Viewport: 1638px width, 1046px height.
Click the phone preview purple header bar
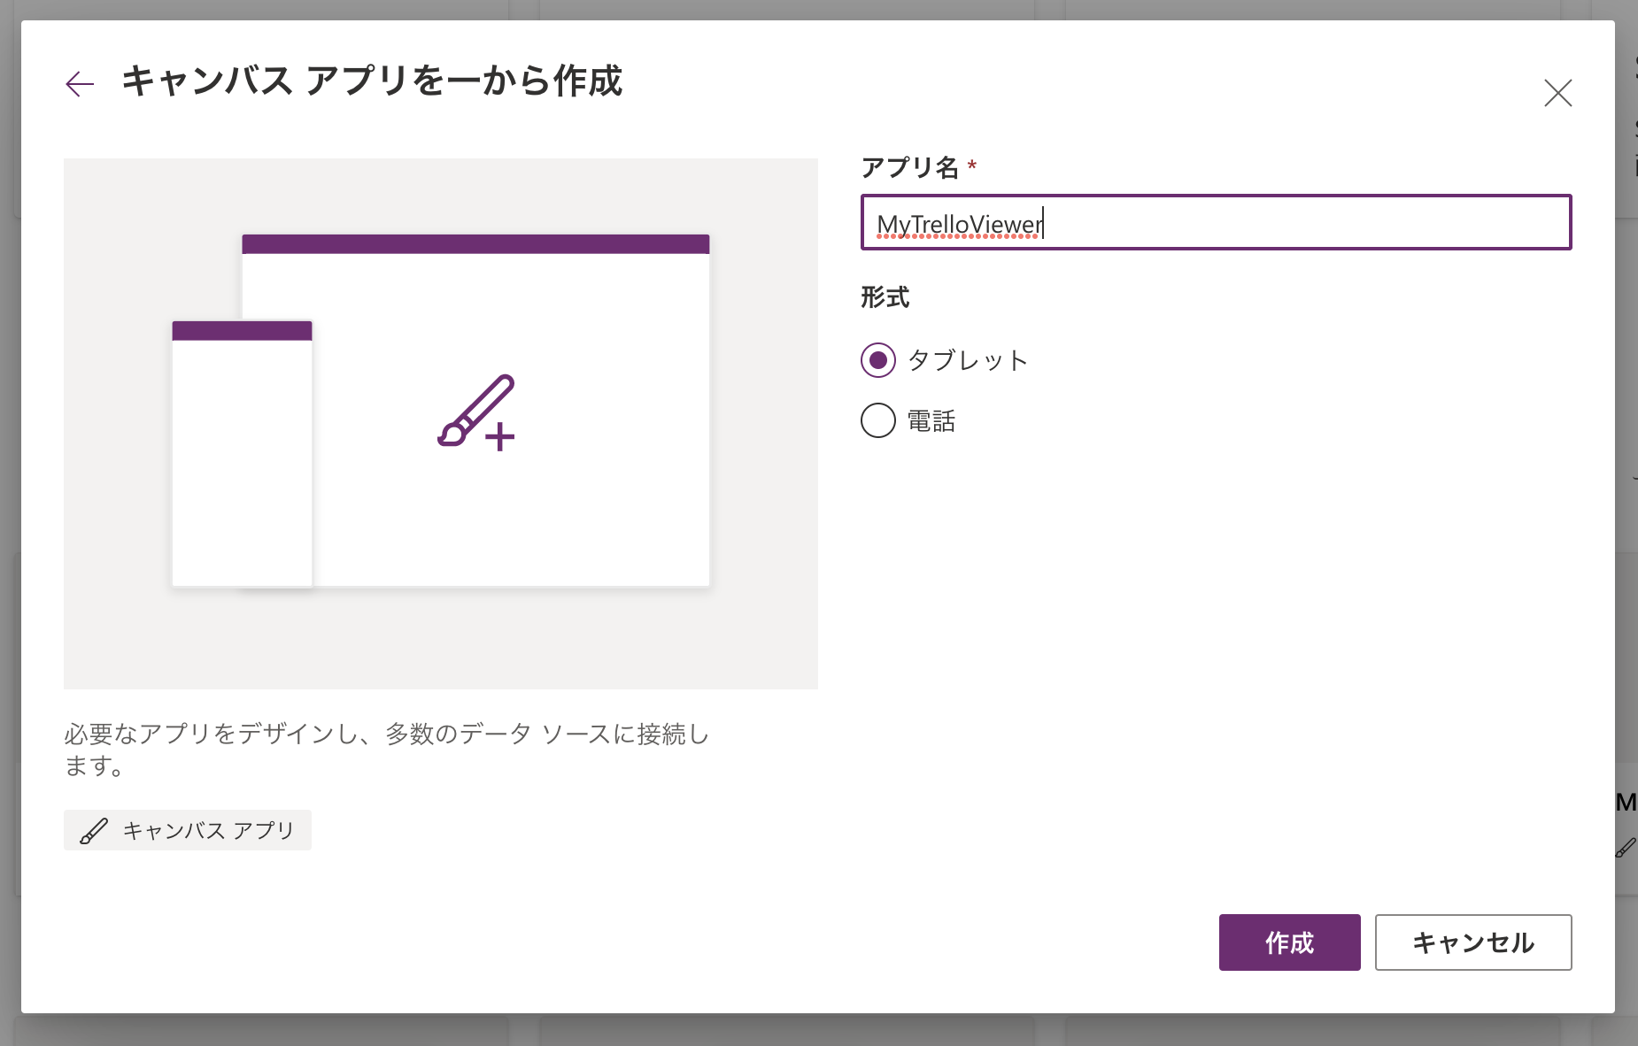tap(242, 331)
